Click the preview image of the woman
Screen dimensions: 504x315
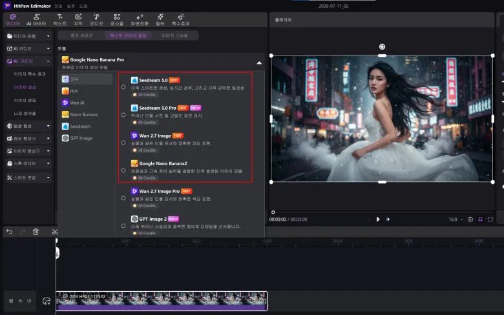[x=382, y=119]
